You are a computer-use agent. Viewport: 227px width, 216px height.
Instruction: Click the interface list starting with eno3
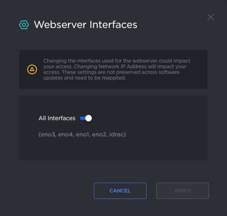(x=82, y=134)
